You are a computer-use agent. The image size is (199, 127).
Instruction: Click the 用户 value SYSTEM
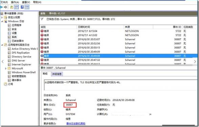tap(70, 114)
